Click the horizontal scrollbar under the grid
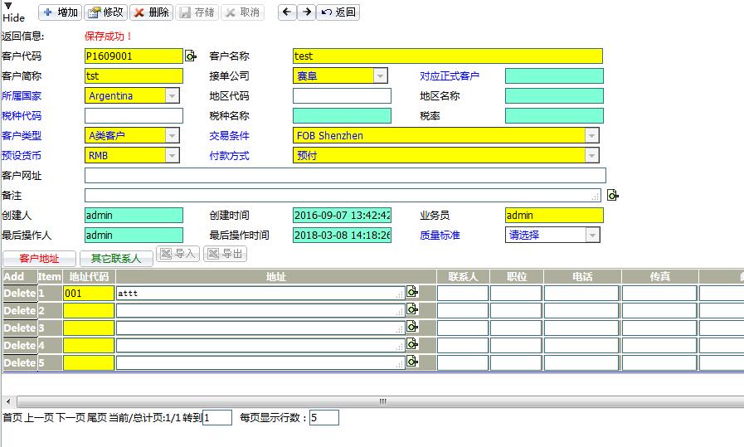The image size is (744, 447). pos(382,401)
